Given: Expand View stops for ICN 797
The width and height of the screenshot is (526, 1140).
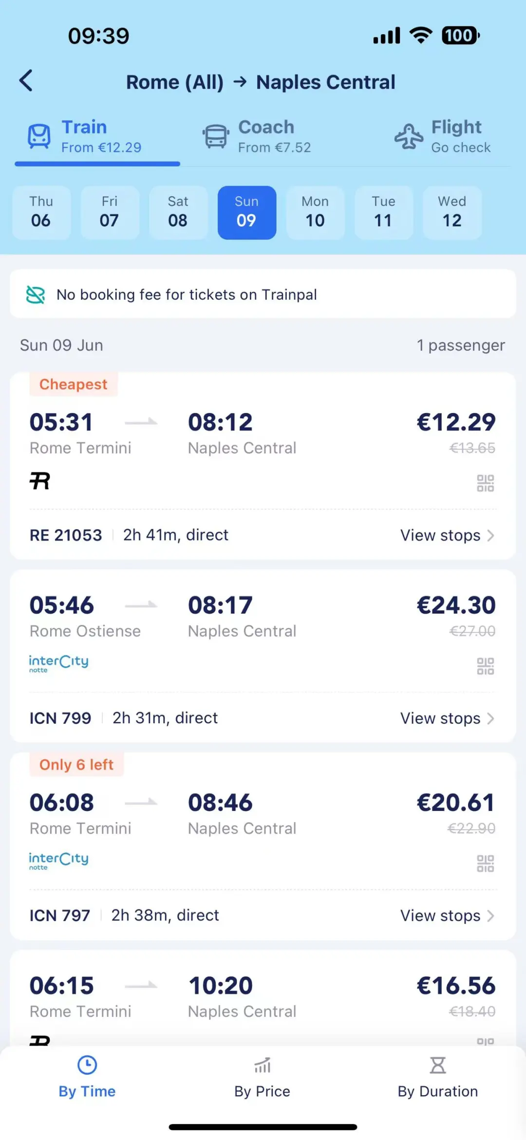Looking at the screenshot, I should [447, 916].
